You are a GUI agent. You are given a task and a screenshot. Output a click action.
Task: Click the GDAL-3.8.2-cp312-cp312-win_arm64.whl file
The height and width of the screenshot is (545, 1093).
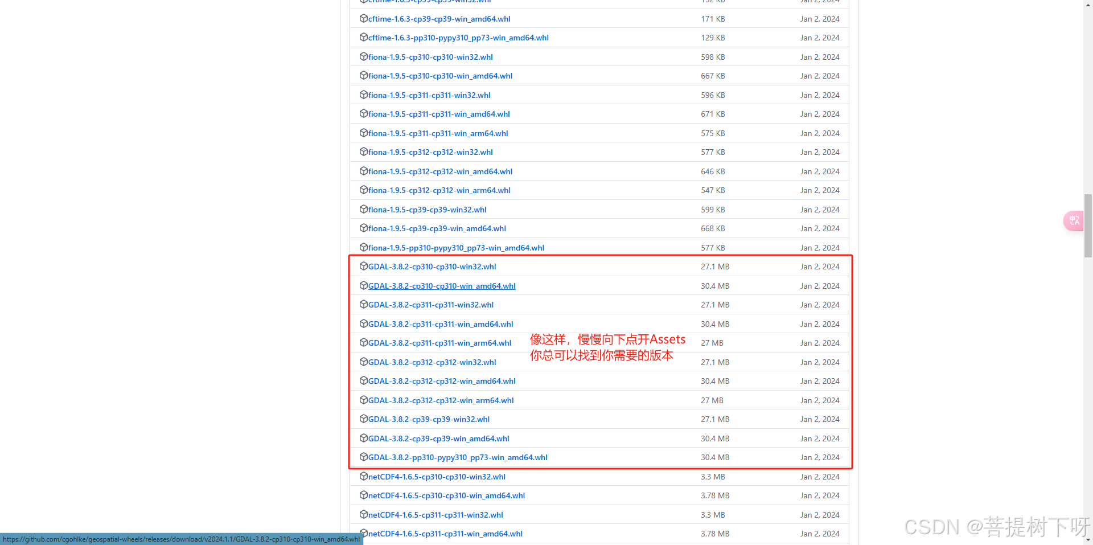[x=439, y=400]
